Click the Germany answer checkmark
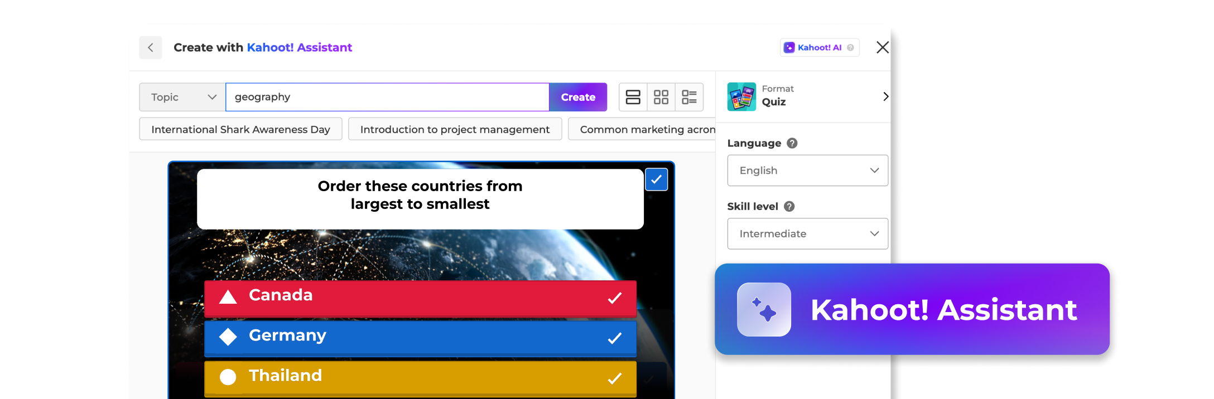 (615, 338)
